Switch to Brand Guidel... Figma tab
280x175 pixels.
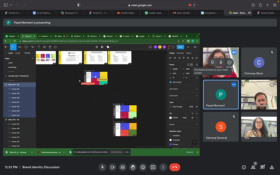(266, 13)
